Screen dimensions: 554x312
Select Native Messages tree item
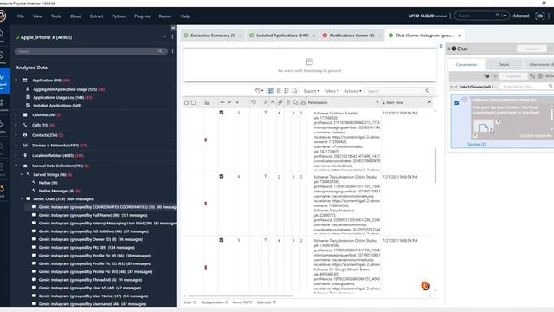[56, 191]
